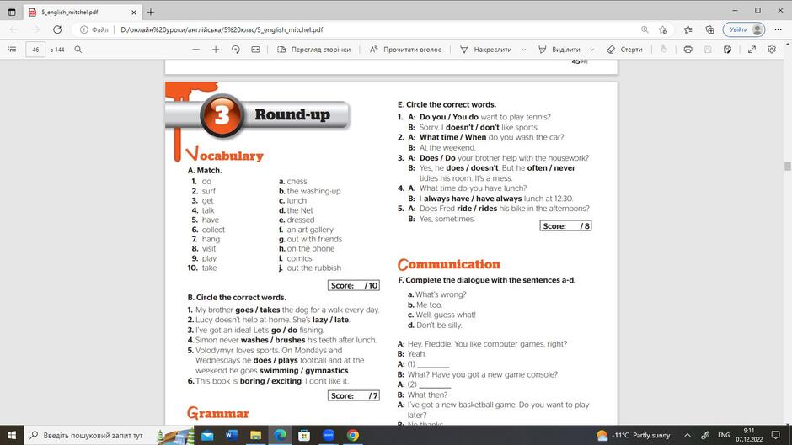792x445 pixels.
Task: Click the Vocabulary section heading
Action: 224,155
